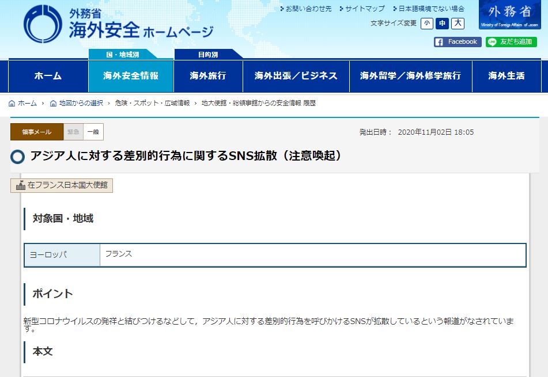Image resolution: width=548 pixels, height=377 pixels.
Task: Set font size to medium (中)
Action: coord(442,24)
